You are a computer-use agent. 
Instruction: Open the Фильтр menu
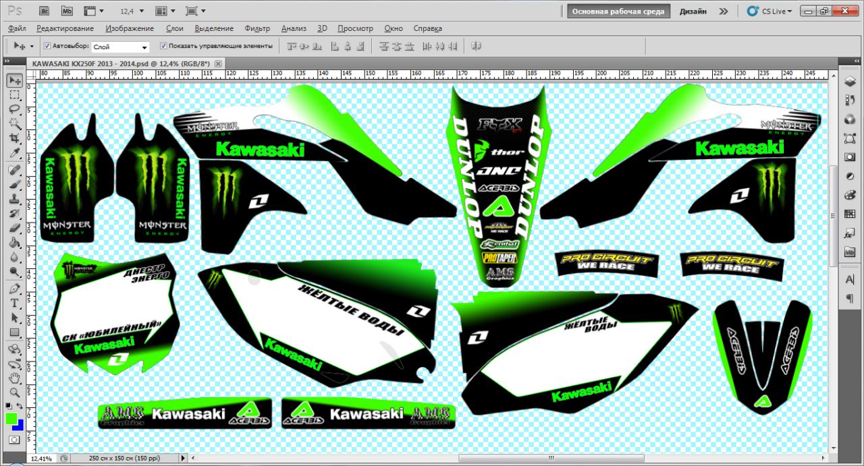(257, 28)
